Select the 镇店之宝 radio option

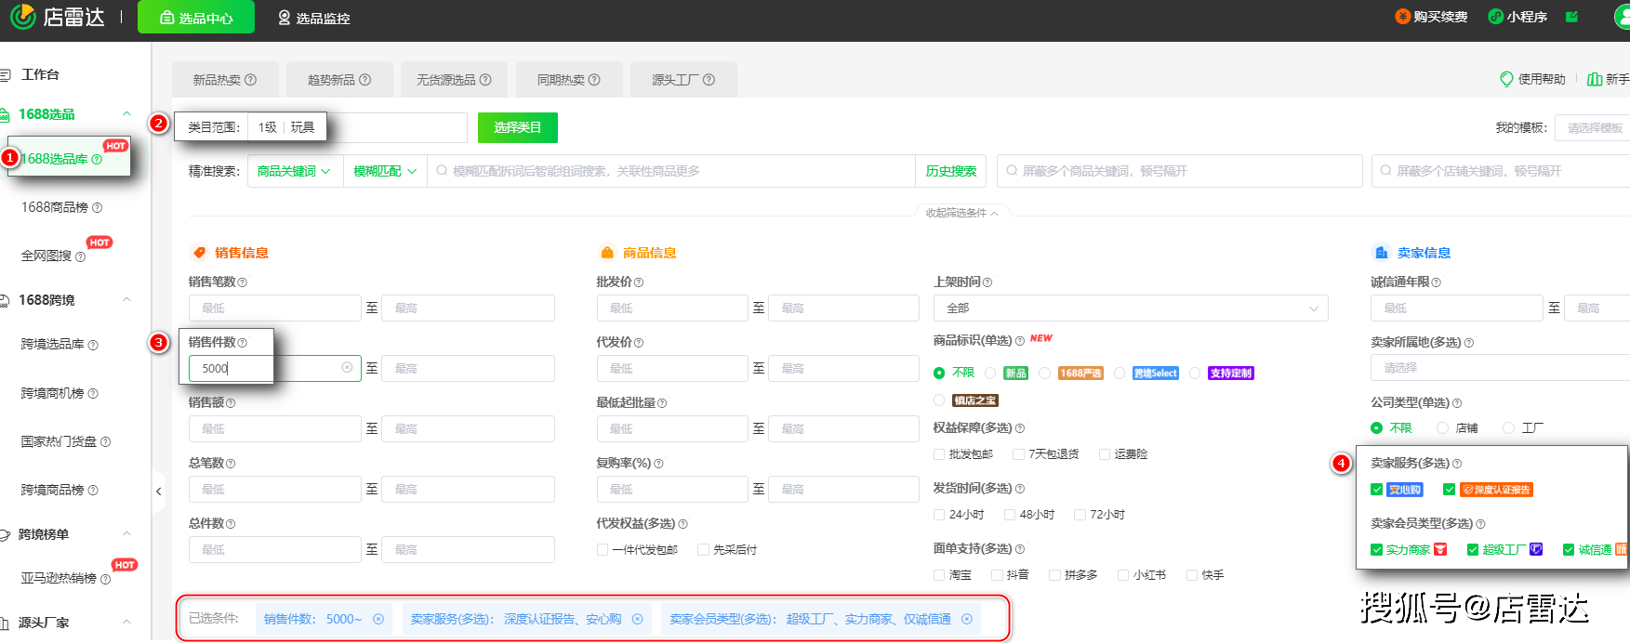pyautogui.click(x=939, y=400)
